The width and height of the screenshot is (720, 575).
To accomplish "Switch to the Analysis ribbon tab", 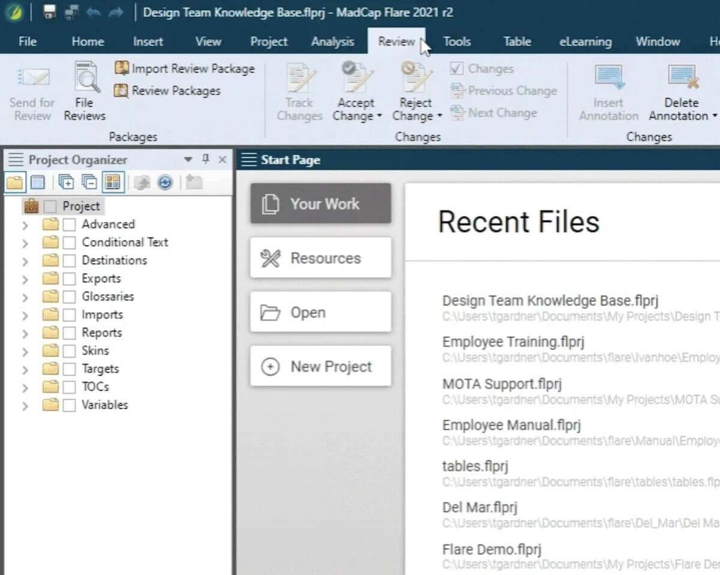I will point(332,41).
